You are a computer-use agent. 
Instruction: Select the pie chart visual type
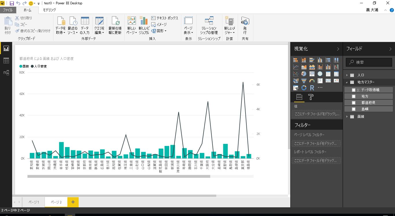coord(304,74)
